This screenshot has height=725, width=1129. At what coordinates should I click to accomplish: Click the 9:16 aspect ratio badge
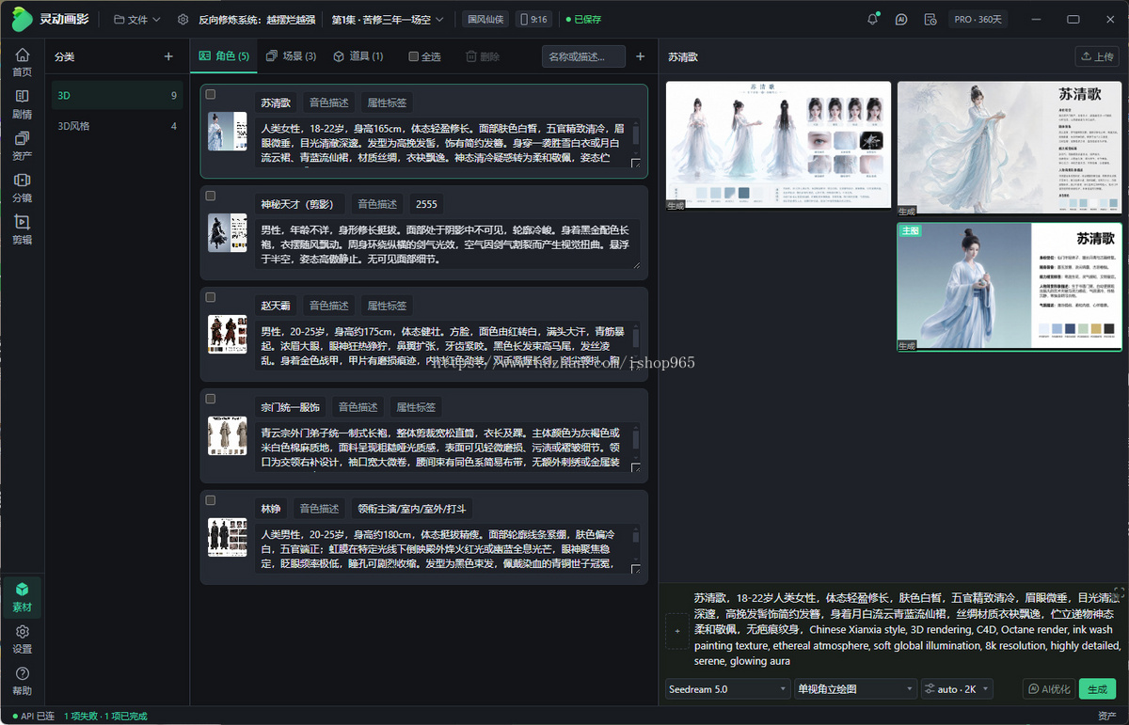[534, 19]
